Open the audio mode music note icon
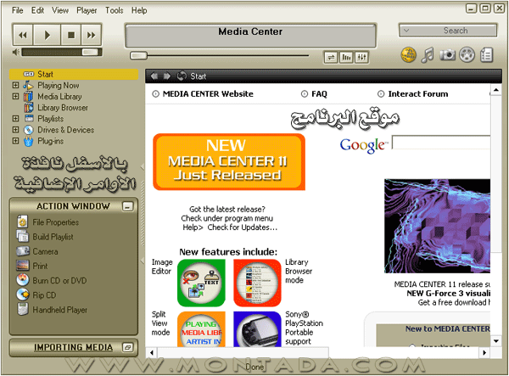This screenshot has height=376, width=509. (x=428, y=54)
